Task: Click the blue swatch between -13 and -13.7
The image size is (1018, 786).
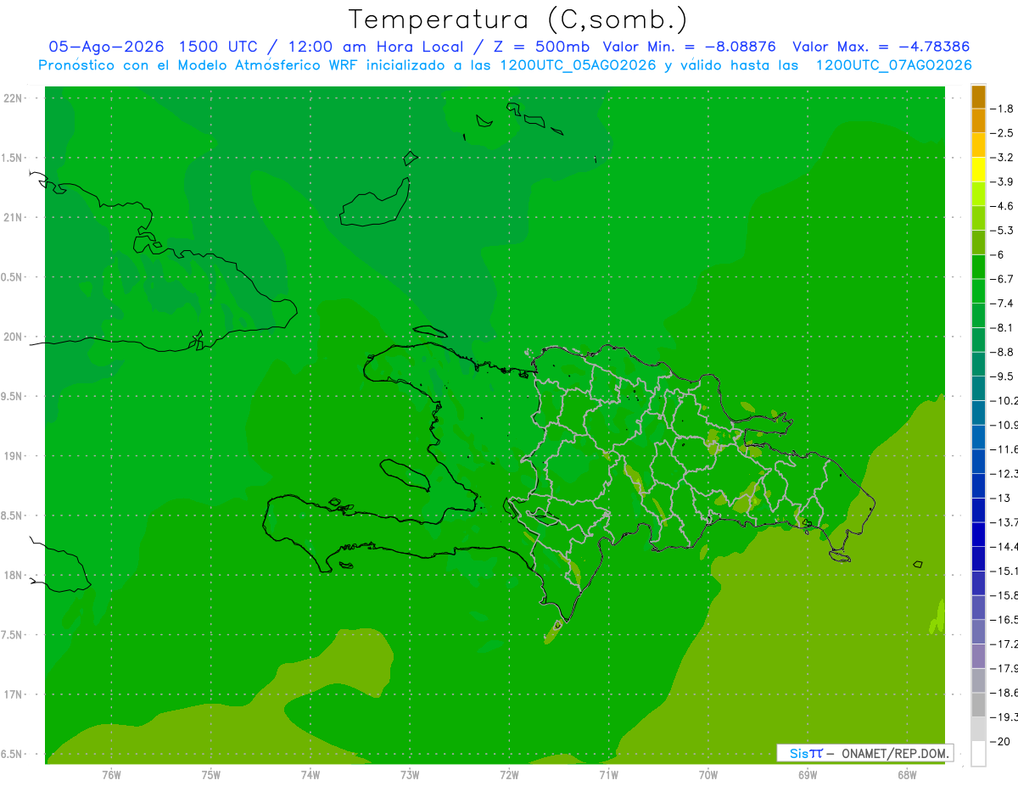Action: click(x=978, y=510)
